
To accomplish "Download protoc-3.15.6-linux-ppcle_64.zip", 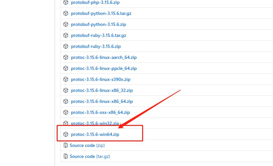I will (104, 69).
